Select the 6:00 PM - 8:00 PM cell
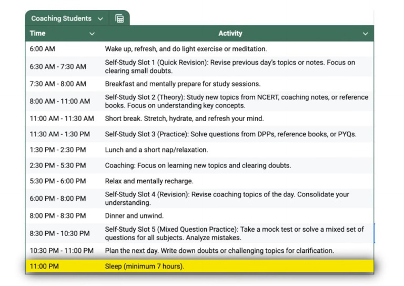 tap(63, 199)
